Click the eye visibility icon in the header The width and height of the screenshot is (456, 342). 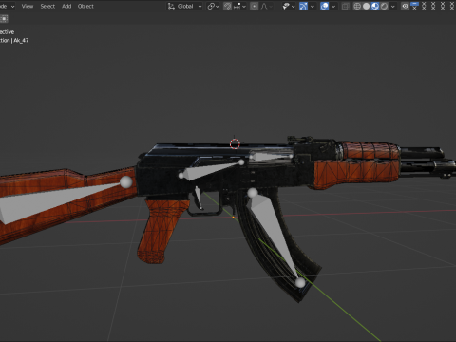(405, 6)
